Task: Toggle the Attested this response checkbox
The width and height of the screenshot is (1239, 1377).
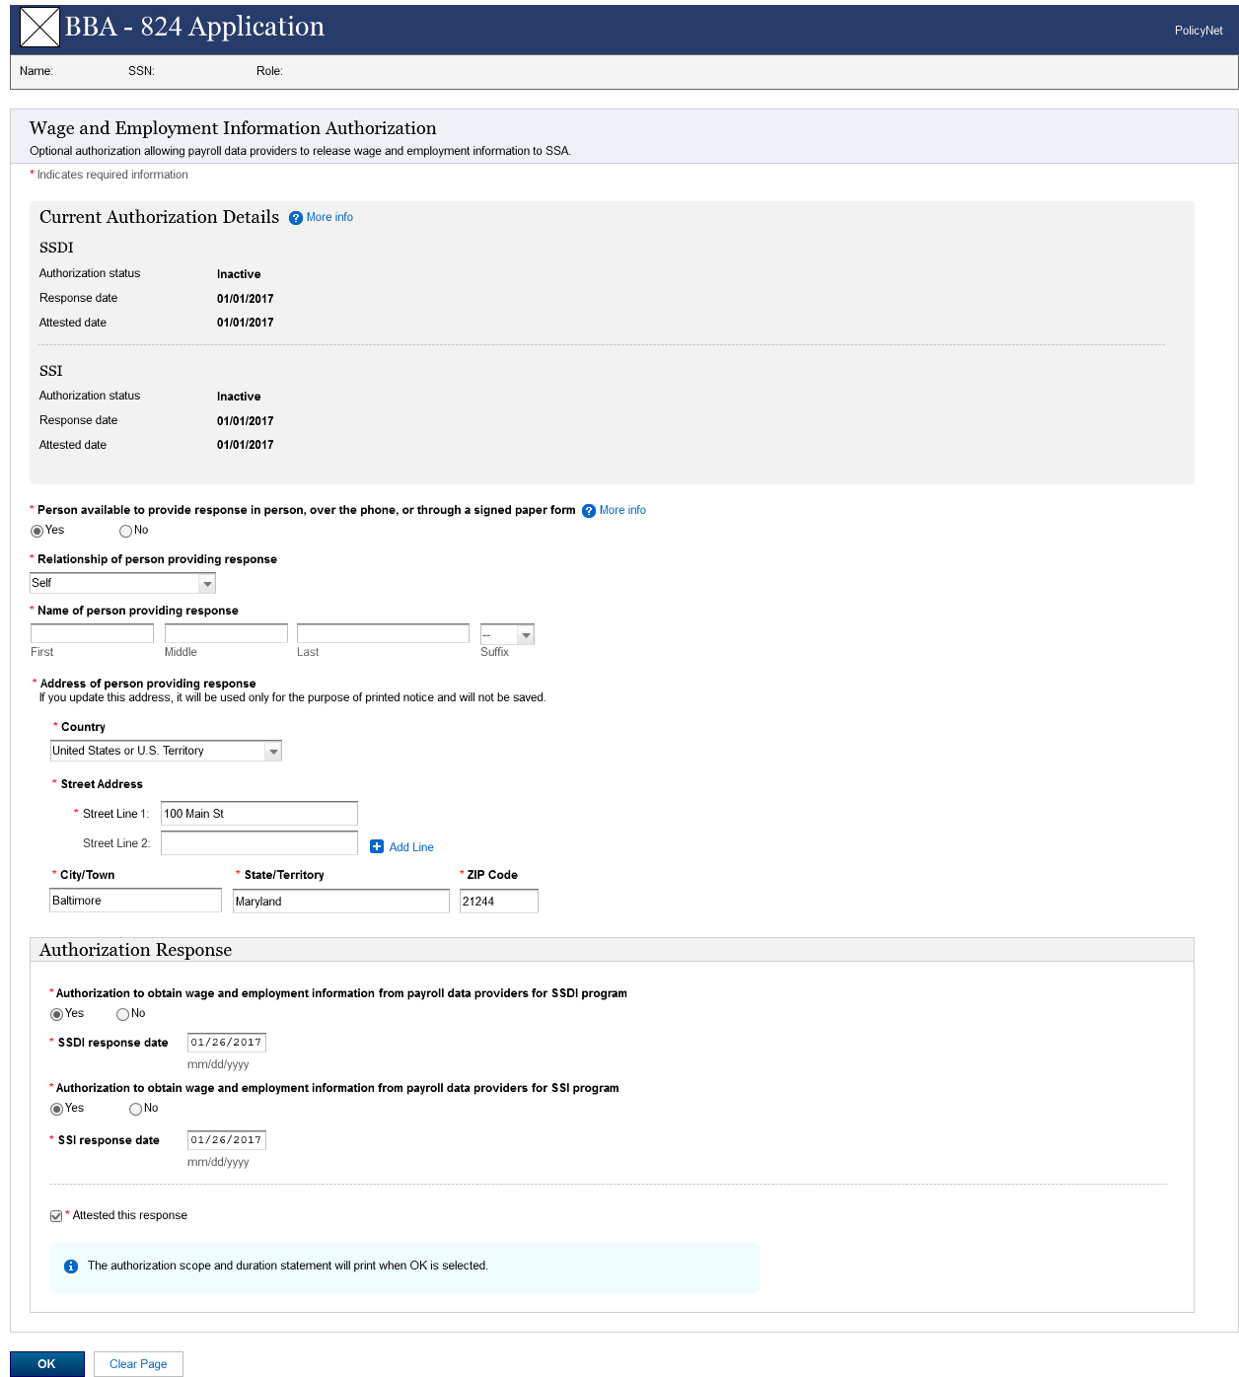Action: (56, 1216)
